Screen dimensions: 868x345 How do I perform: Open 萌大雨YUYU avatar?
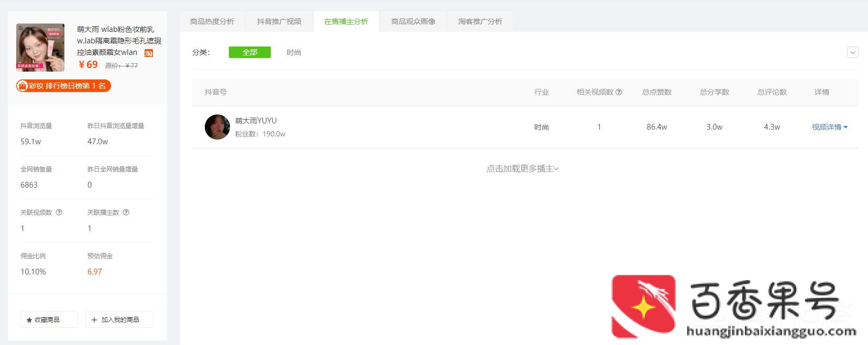pyautogui.click(x=217, y=127)
